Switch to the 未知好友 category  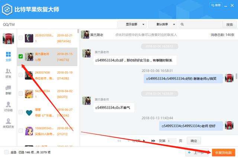(8, 124)
